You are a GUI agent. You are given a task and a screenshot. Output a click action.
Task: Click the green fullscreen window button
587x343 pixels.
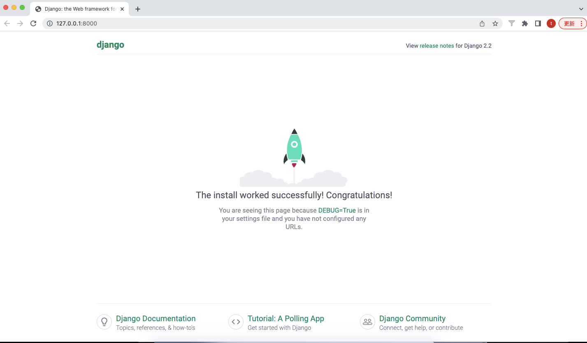click(x=22, y=7)
